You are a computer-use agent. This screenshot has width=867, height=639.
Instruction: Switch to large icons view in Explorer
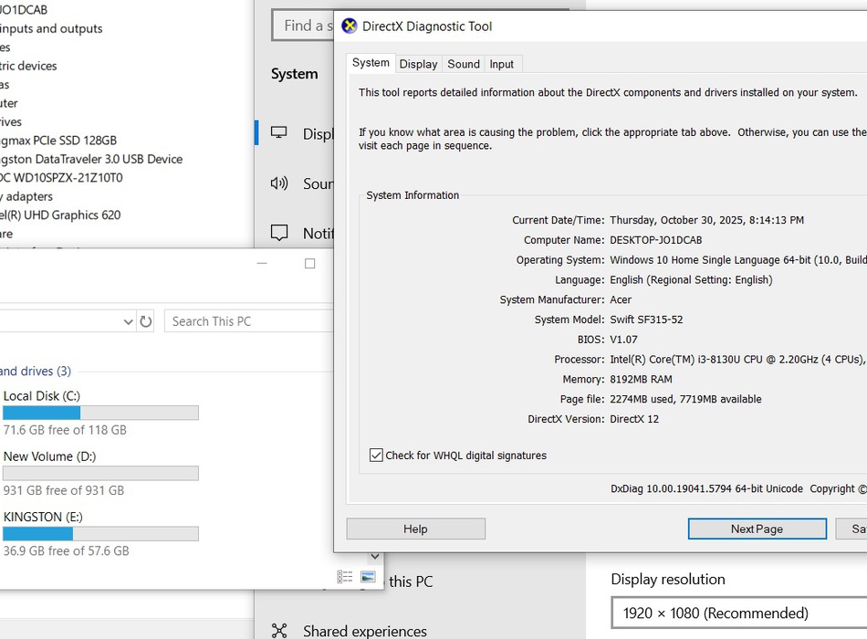pyautogui.click(x=368, y=577)
